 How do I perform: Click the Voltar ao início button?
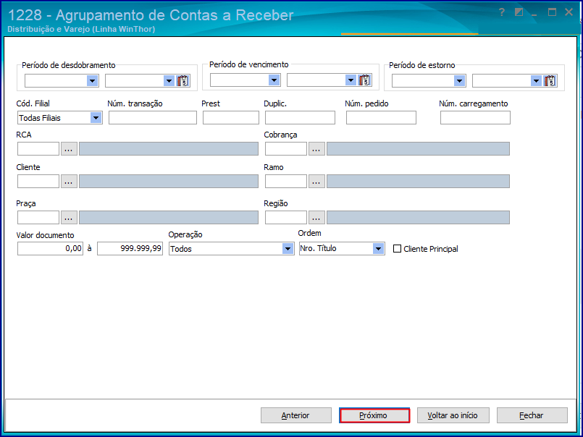pyautogui.click(x=453, y=415)
